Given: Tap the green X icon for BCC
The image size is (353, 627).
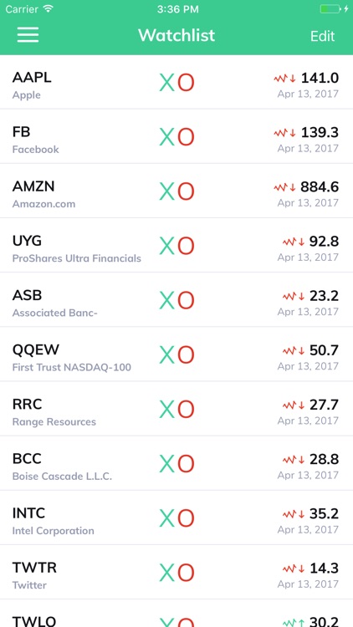Looking at the screenshot, I should point(167,463).
